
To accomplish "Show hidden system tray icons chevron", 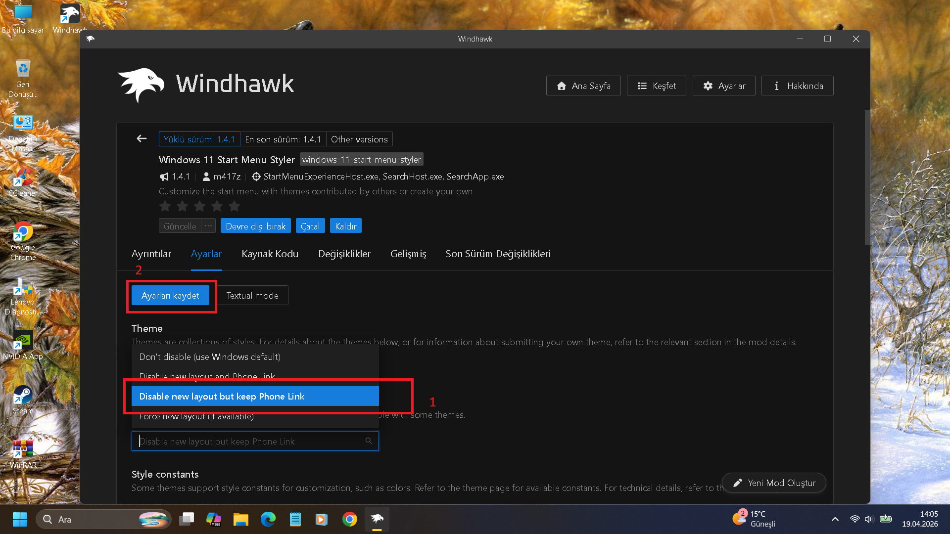I will 835,519.
